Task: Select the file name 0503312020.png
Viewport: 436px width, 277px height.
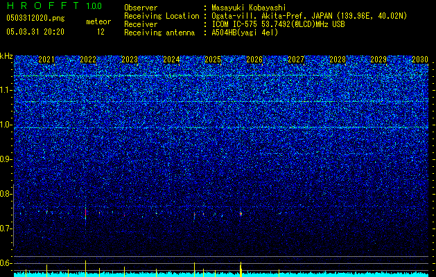Action: [35, 18]
